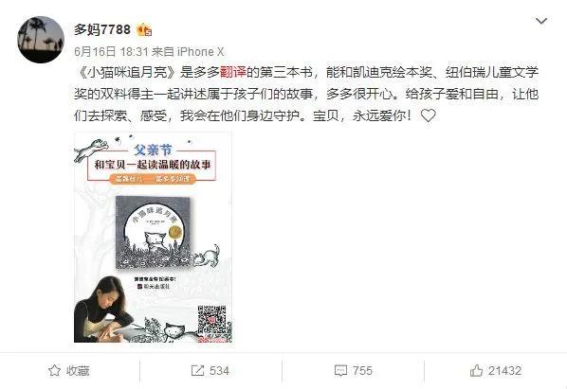The height and width of the screenshot is (389, 567).
Task: Click the 多妈7788 profile avatar
Action: (x=41, y=40)
